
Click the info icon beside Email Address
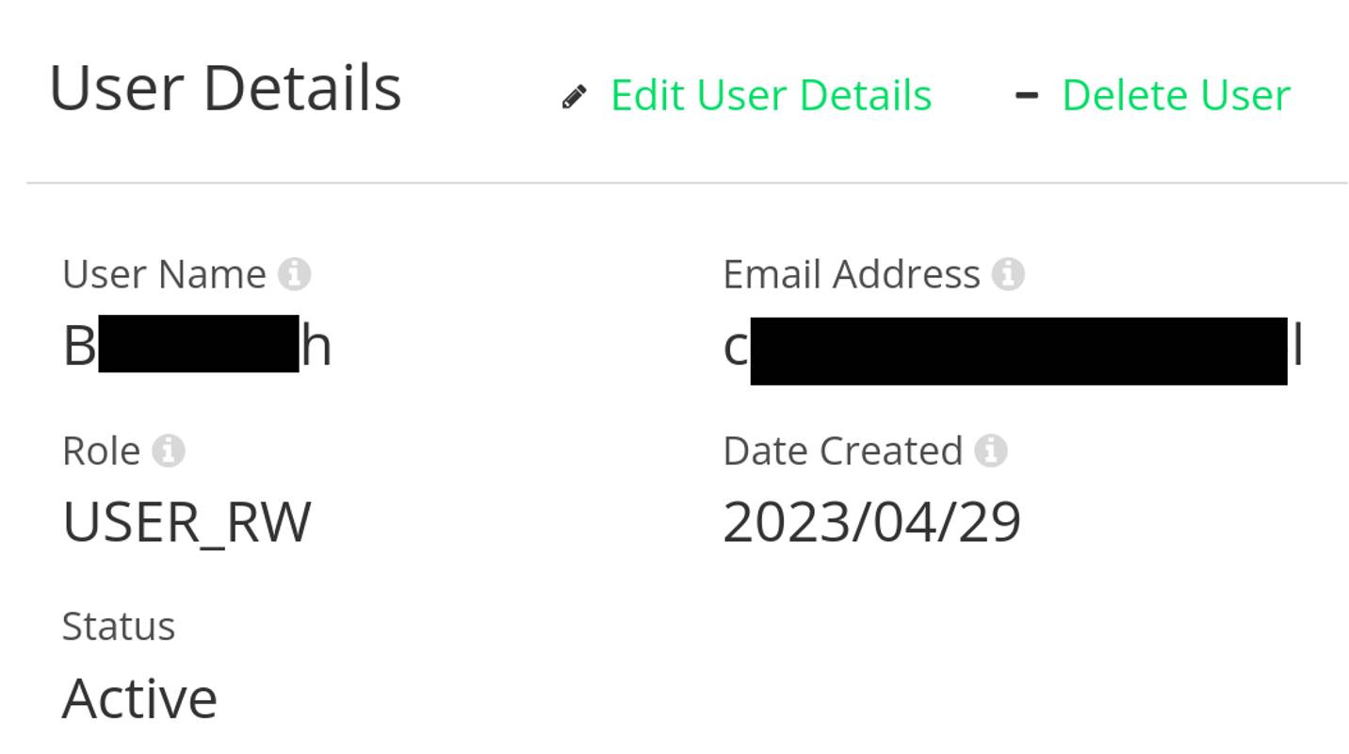click(1009, 274)
